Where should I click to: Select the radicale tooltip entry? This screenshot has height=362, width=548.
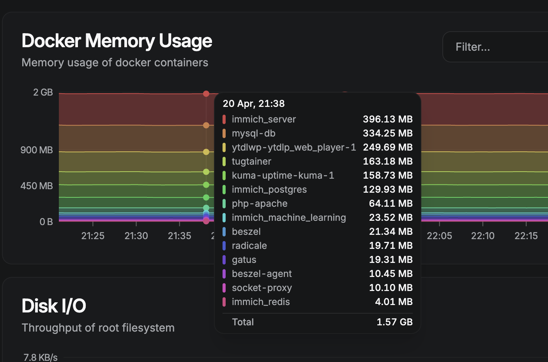click(249, 245)
